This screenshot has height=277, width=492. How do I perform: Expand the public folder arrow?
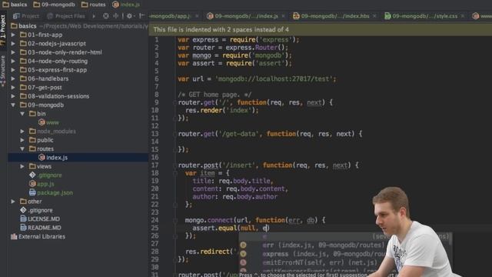click(x=22, y=140)
